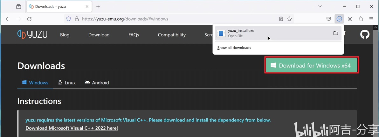Open the GitHub icon in navbar
The width and height of the screenshot is (379, 137).
pos(365,34)
